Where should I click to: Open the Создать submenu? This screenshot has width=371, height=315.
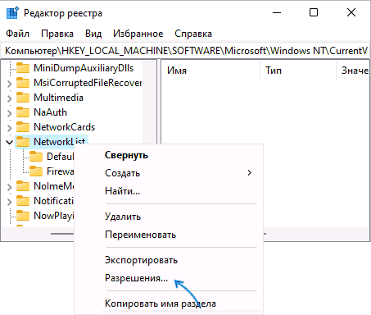click(x=169, y=173)
